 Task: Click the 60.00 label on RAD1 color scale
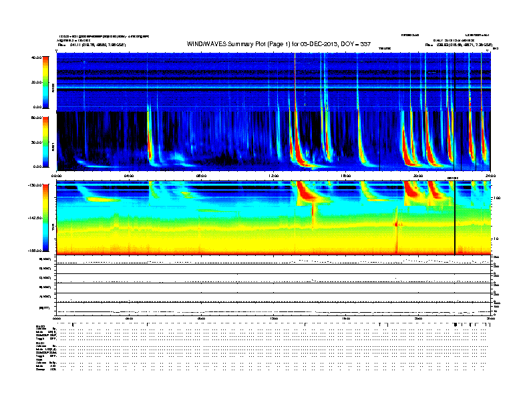click(x=36, y=118)
